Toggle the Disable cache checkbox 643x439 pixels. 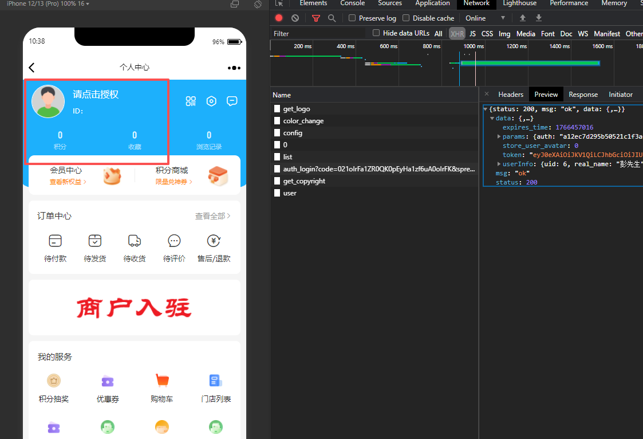point(406,18)
